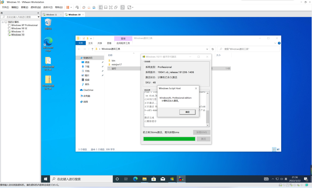Select Windows 98 SE in the library
Image resolution: width=312 pixels, height=188 pixels.
pos(19,28)
